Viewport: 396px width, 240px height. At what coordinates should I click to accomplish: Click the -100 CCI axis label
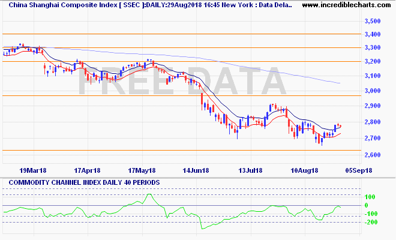click(x=371, y=214)
